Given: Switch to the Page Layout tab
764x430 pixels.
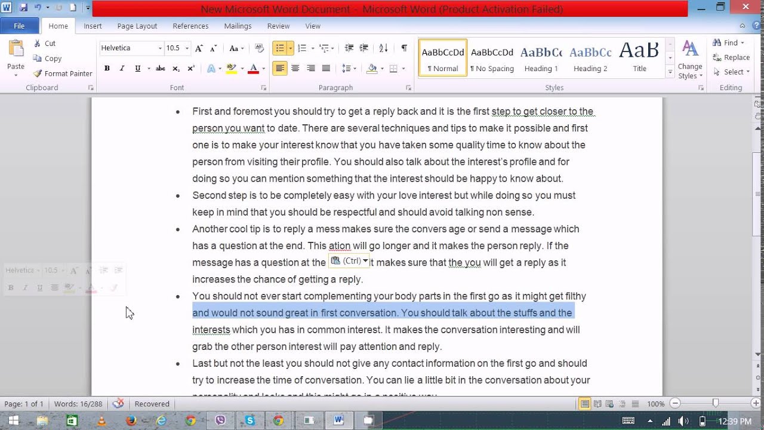Looking at the screenshot, I should click(137, 26).
